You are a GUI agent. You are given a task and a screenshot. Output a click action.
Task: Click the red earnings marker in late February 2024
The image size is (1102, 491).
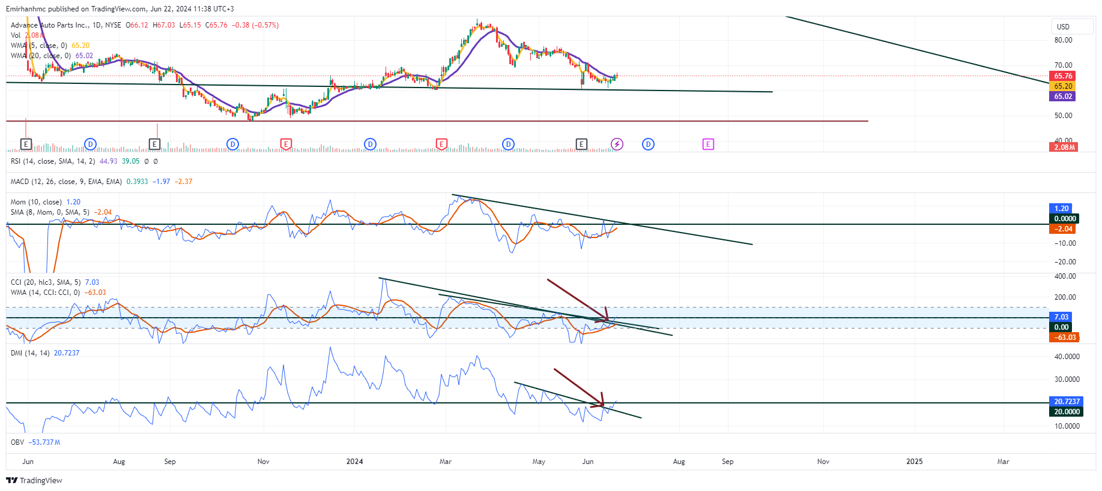pos(441,144)
